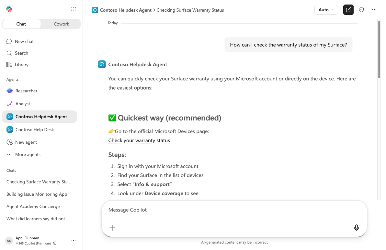Click the new chat compose icon
Screen dimensions: 386x250
[x=348, y=10]
